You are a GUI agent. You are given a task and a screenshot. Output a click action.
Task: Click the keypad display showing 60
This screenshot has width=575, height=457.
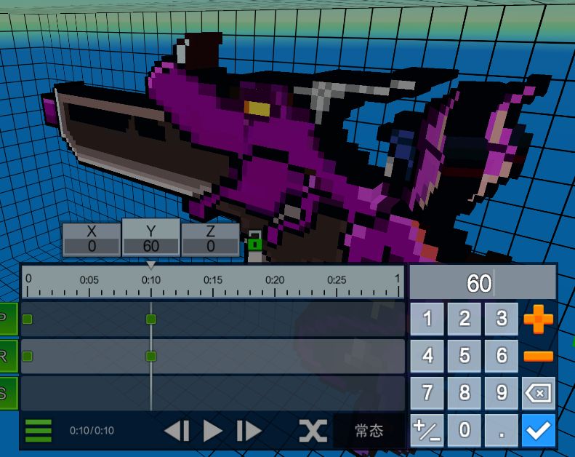483,282
